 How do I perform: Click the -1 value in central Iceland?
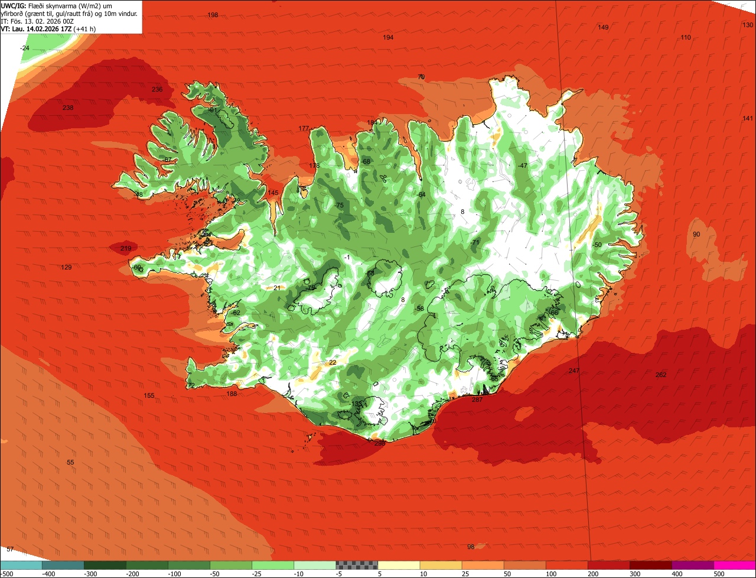347,257
